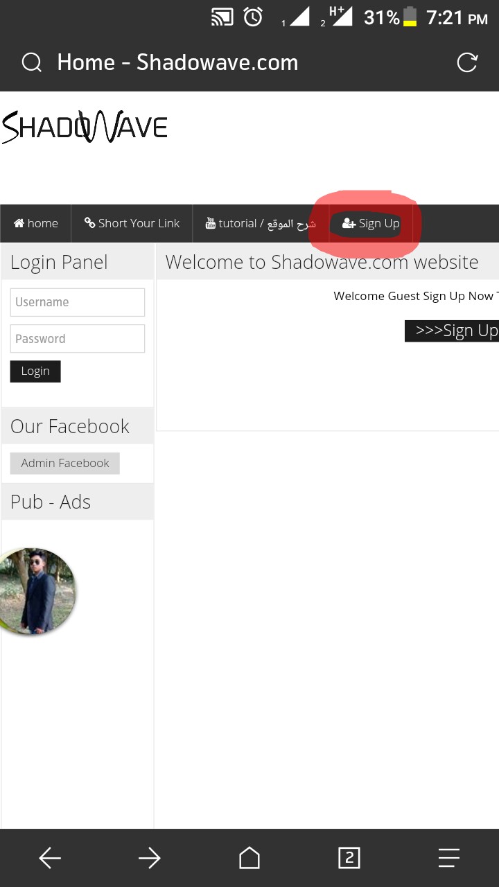
Task: Reload the page with refresh icon
Action: [467, 63]
